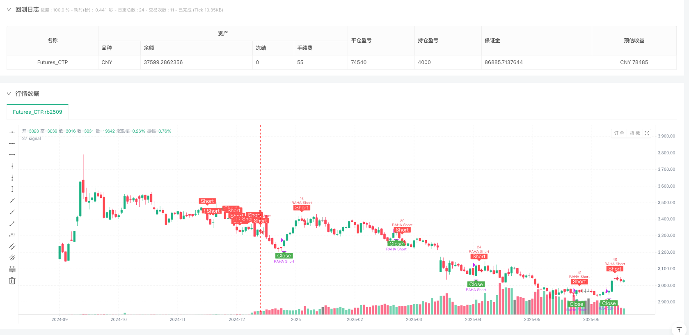Click the scroll-to-top arrow button
Viewport: 689px width, 335px height.
[x=679, y=330]
